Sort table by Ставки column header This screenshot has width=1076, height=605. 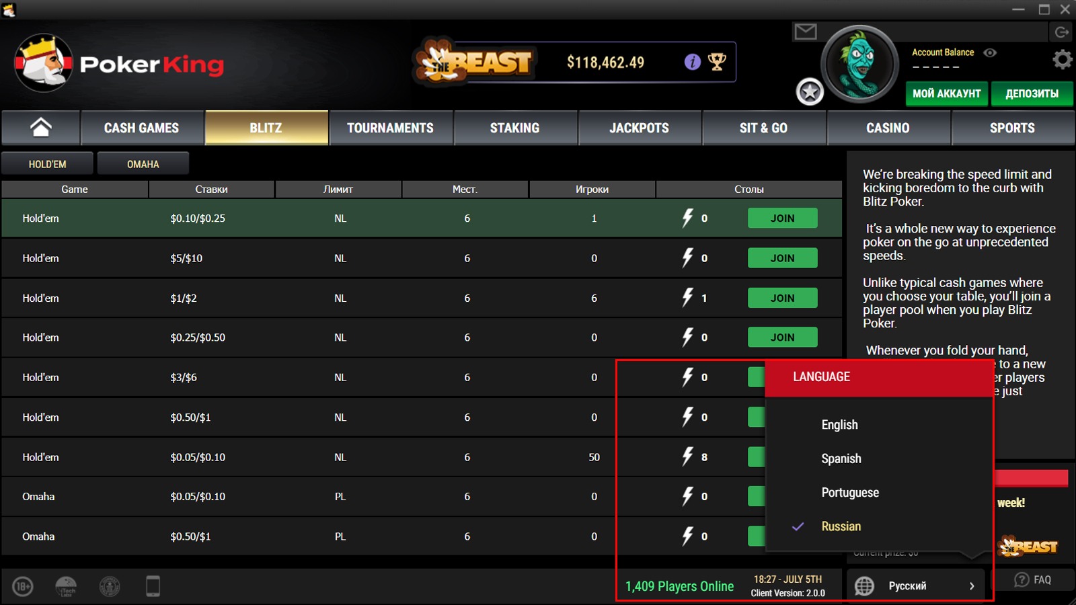tap(211, 190)
